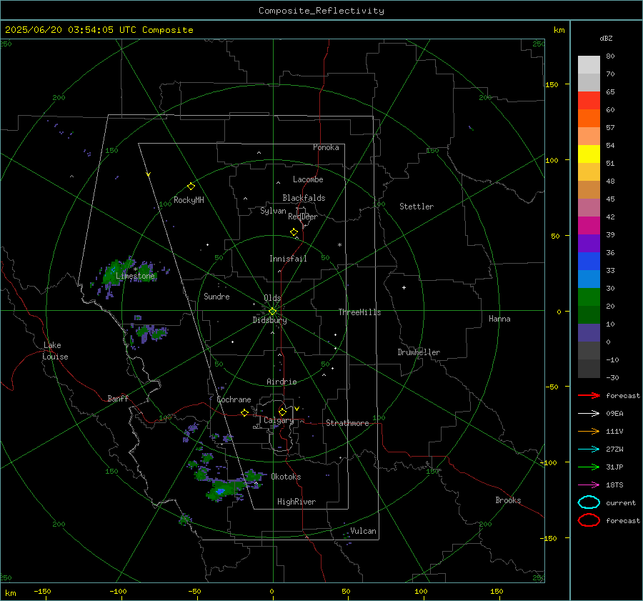643x601 pixels.
Task: Click the blue storm core west of Okotoks
Action: coord(220,491)
